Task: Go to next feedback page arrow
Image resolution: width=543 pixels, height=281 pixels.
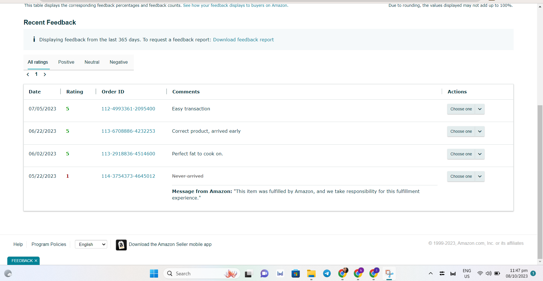Action: coord(45,74)
